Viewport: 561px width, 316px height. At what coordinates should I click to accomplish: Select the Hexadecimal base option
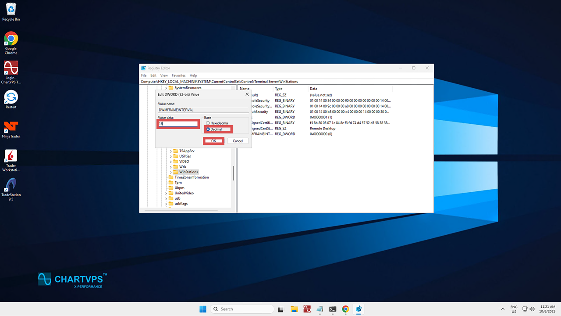pos(208,123)
